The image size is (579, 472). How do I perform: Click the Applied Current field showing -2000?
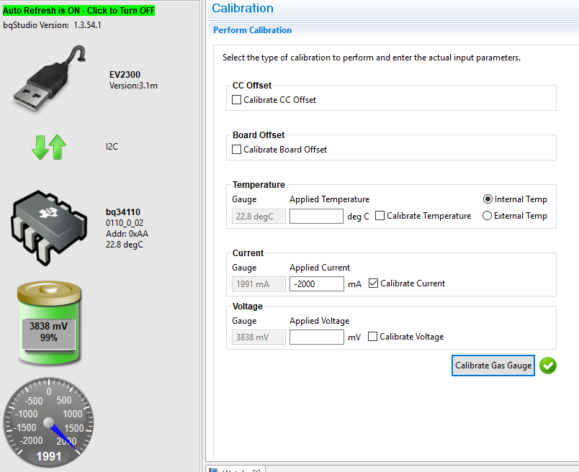(317, 283)
